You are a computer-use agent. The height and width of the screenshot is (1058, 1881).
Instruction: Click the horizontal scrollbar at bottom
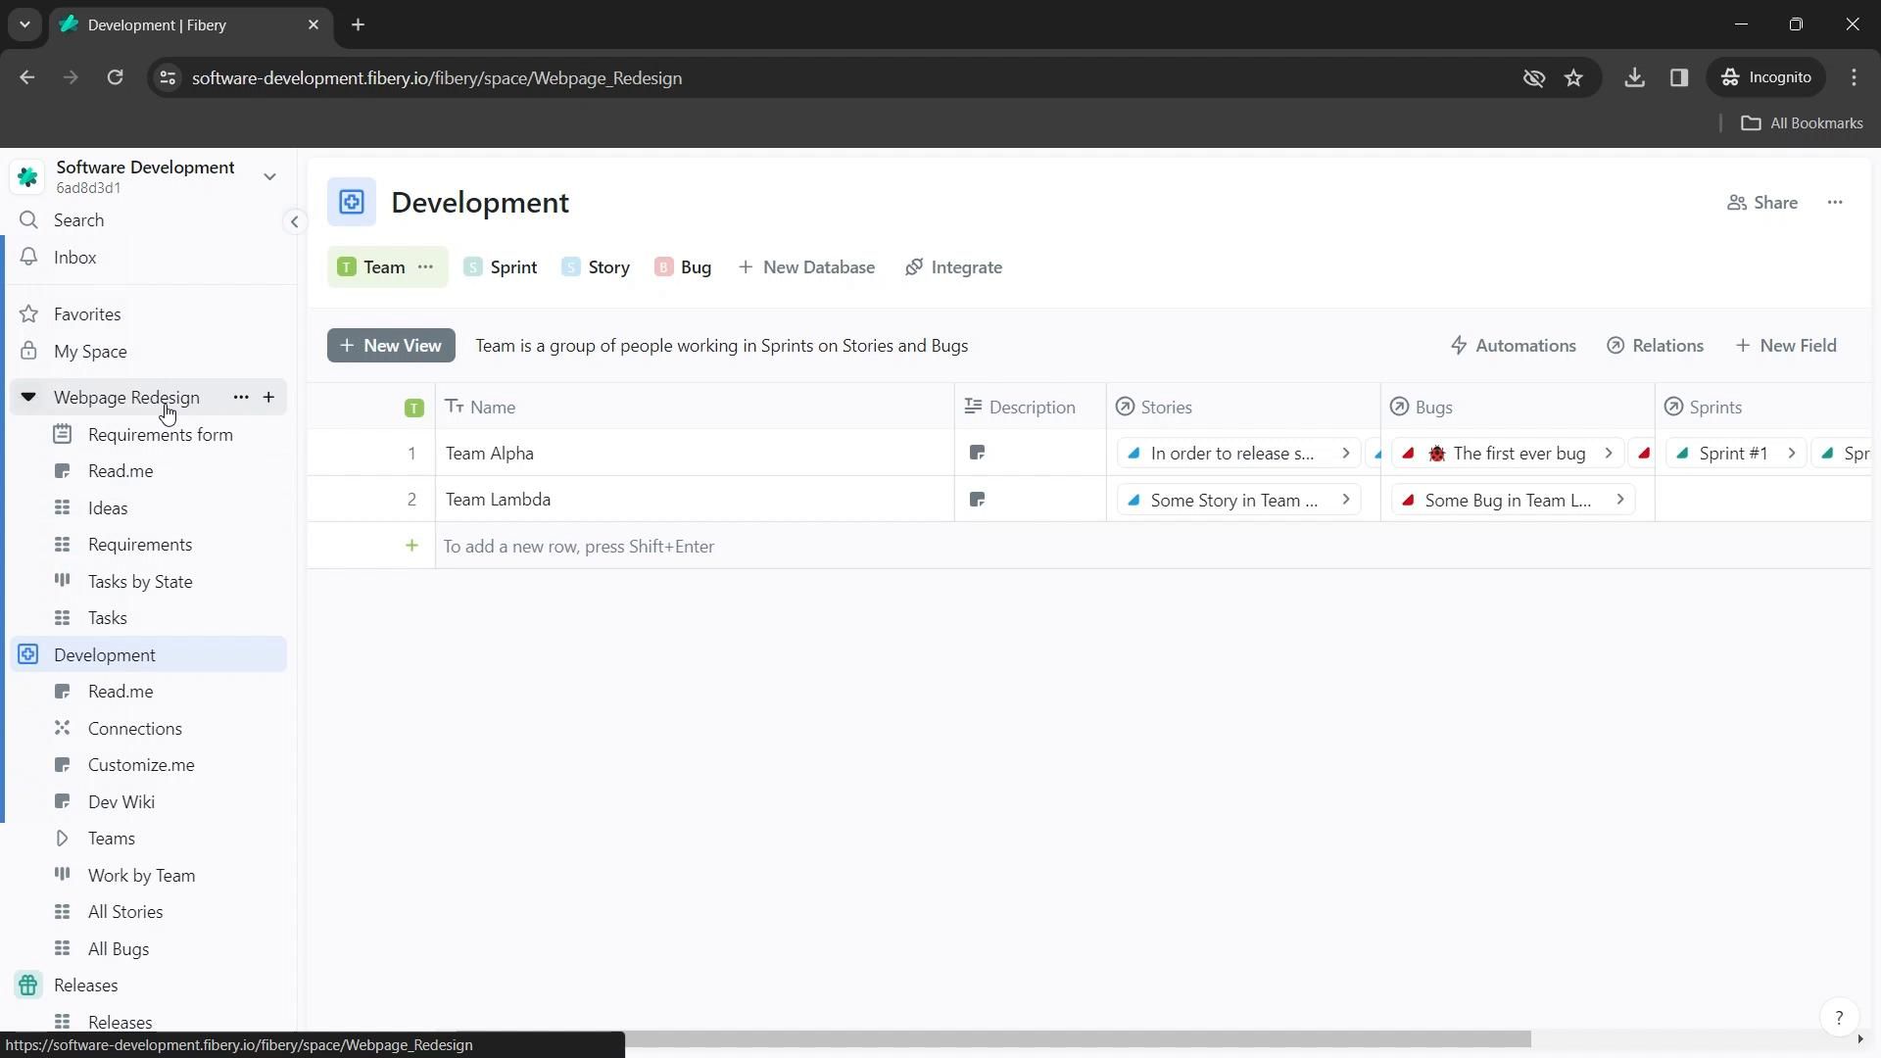[1078, 1039]
